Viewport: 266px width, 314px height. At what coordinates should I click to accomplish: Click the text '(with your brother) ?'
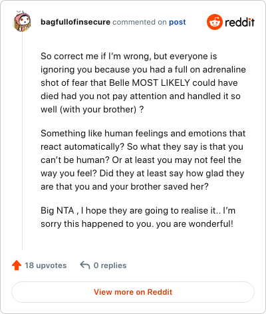(x=102, y=109)
